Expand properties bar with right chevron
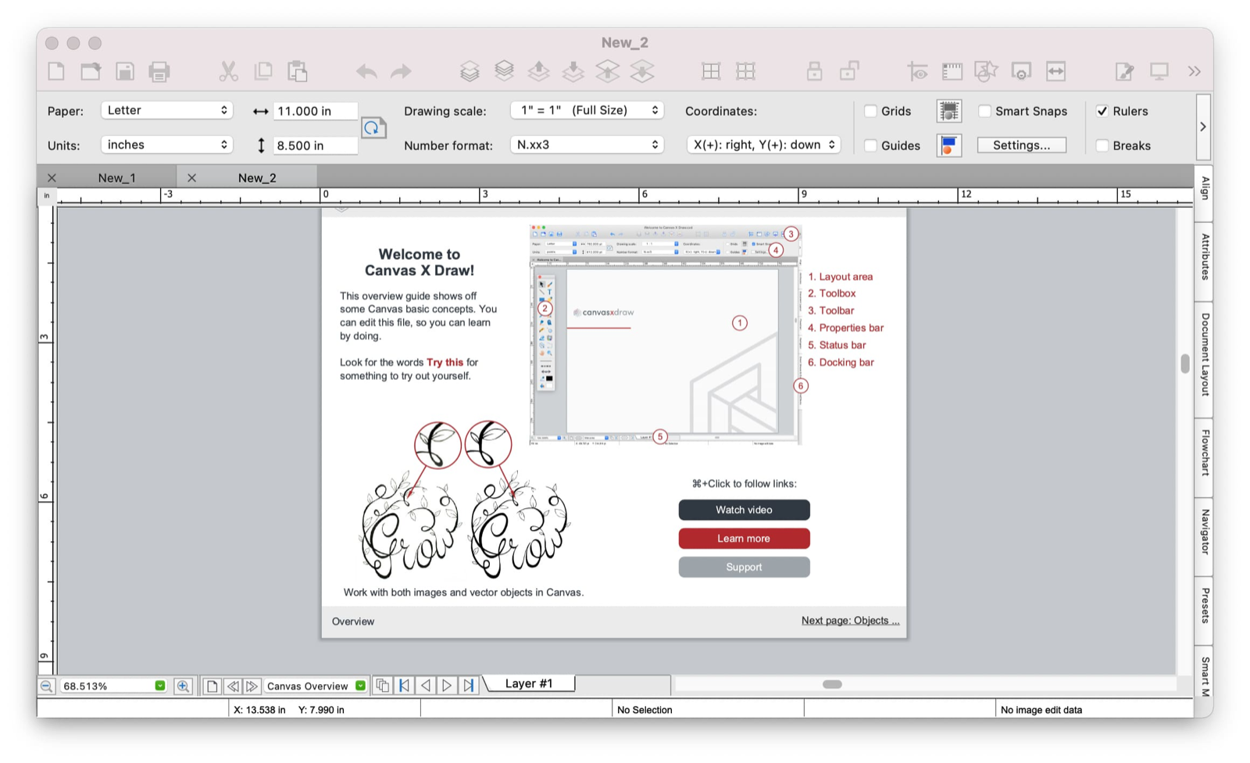 1203,127
